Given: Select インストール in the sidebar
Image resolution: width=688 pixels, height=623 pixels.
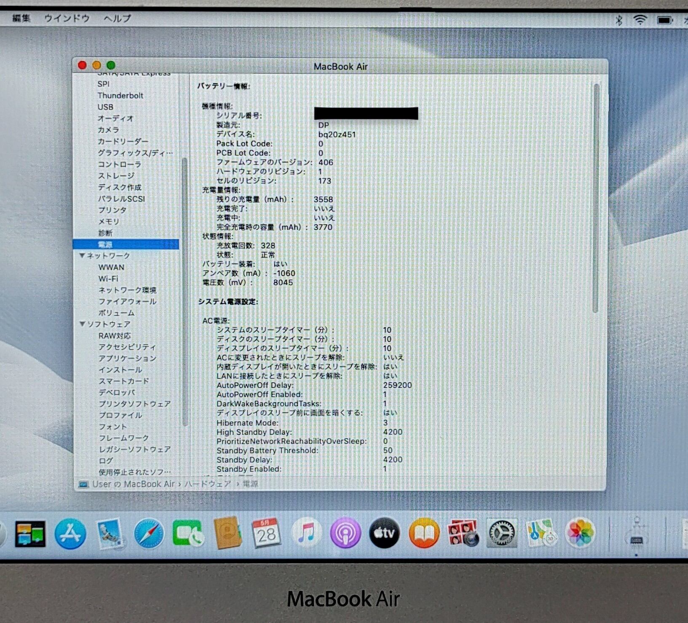Looking at the screenshot, I should [x=120, y=369].
